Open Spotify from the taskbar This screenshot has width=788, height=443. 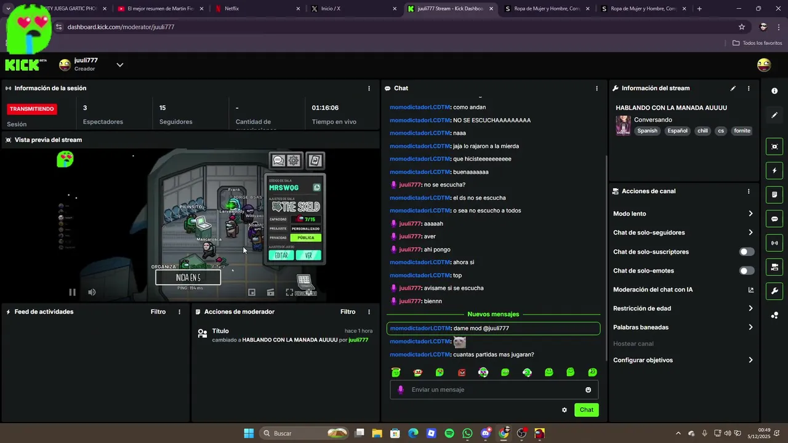449,433
